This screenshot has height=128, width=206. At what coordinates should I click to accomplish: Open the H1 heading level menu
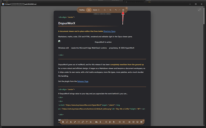coord(96,122)
